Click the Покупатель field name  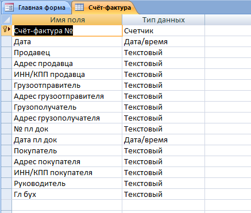pyautogui.click(x=67, y=150)
